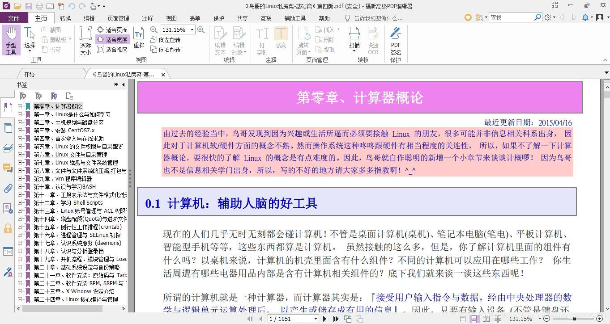Click the Print icon in quick access toolbar
Image resolution: width=610 pixels, height=324 pixels.
[x=39, y=6]
